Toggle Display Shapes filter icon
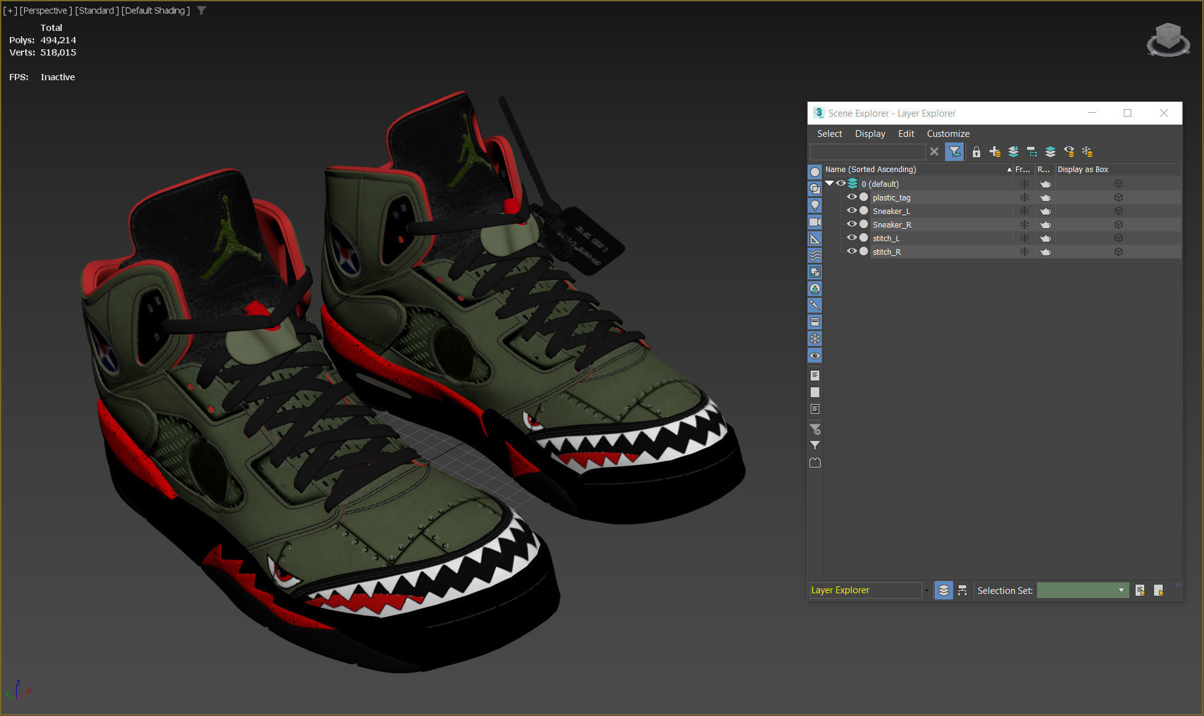 pyautogui.click(x=815, y=189)
